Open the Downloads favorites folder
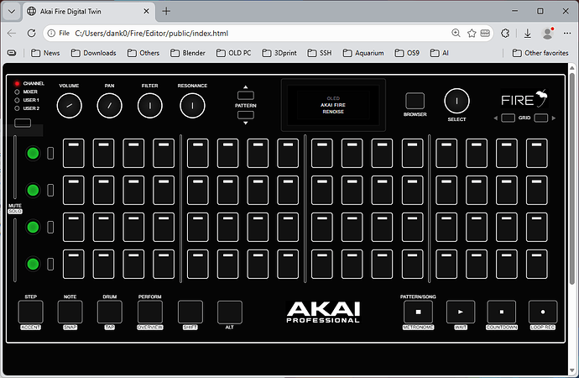This screenshot has width=579, height=378. click(x=94, y=53)
